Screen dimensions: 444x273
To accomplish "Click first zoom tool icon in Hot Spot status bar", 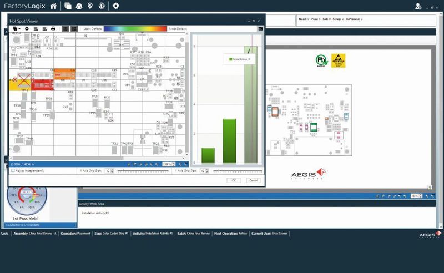I will click(x=129, y=164).
